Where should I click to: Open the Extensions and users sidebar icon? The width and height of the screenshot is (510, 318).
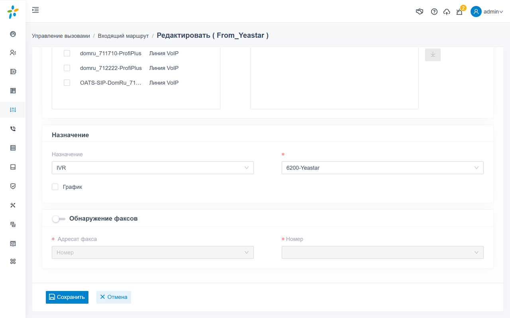13,52
